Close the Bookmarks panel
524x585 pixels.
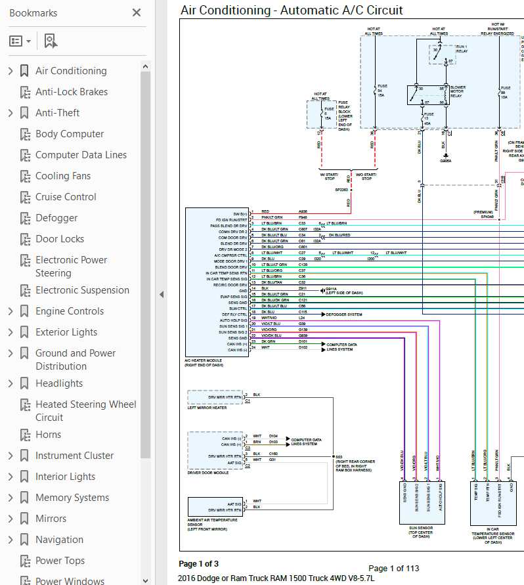[137, 12]
